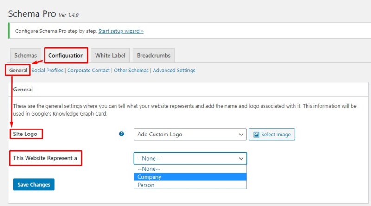The image size is (371, 206).
Task: View the Other Schemas section
Action: click(x=131, y=71)
